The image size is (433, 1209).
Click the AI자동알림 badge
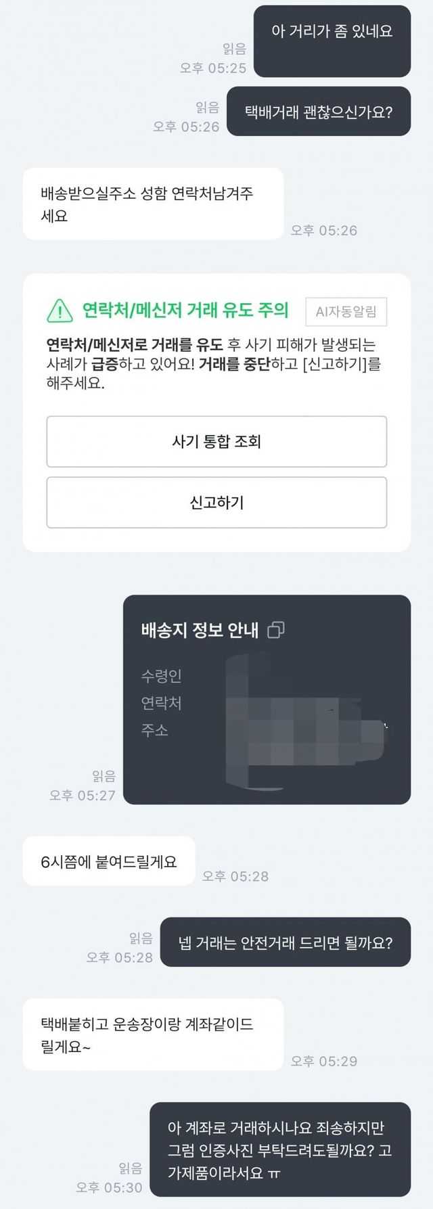click(346, 312)
